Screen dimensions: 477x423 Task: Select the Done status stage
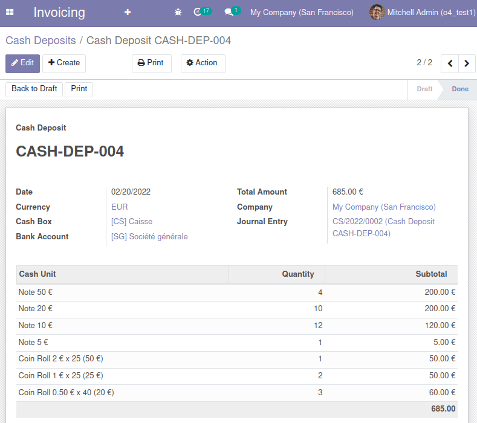(x=459, y=89)
